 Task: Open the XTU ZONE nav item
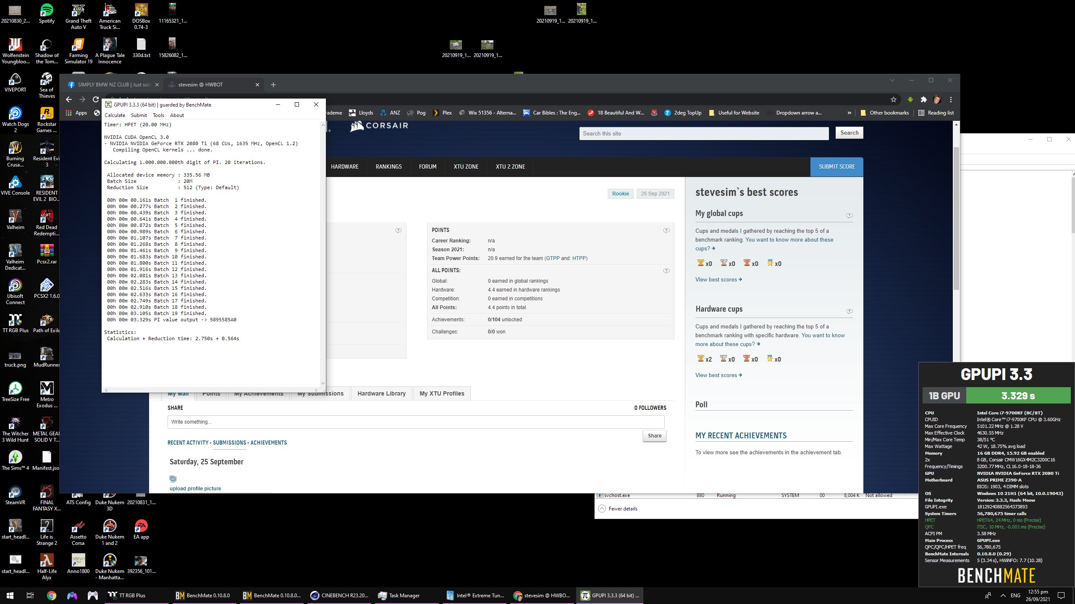pos(466,167)
